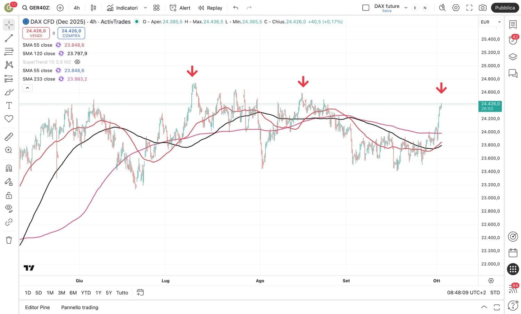Take a chart snapshot with camera icon
The image size is (521, 314).
point(482,8)
